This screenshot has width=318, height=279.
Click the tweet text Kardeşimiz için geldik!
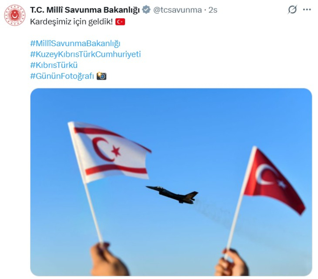click(71, 22)
